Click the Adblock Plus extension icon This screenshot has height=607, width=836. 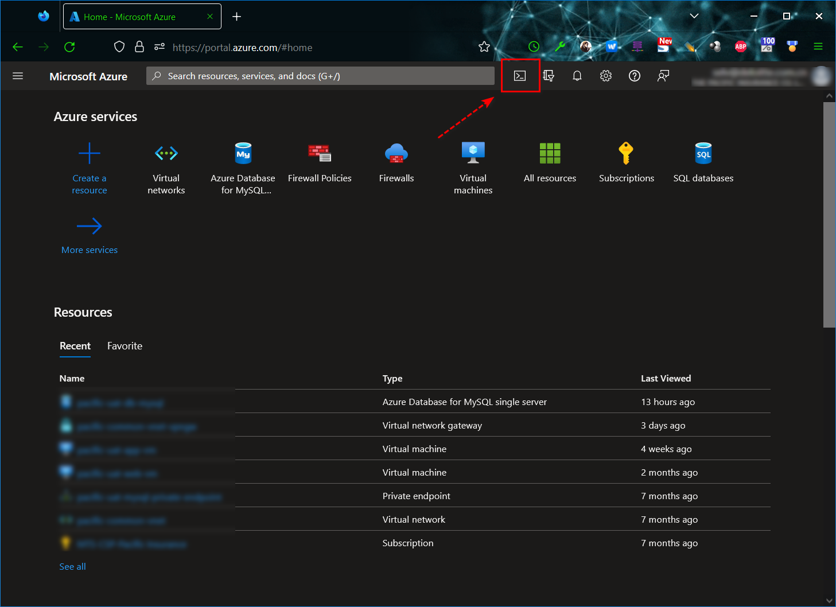[x=741, y=46]
